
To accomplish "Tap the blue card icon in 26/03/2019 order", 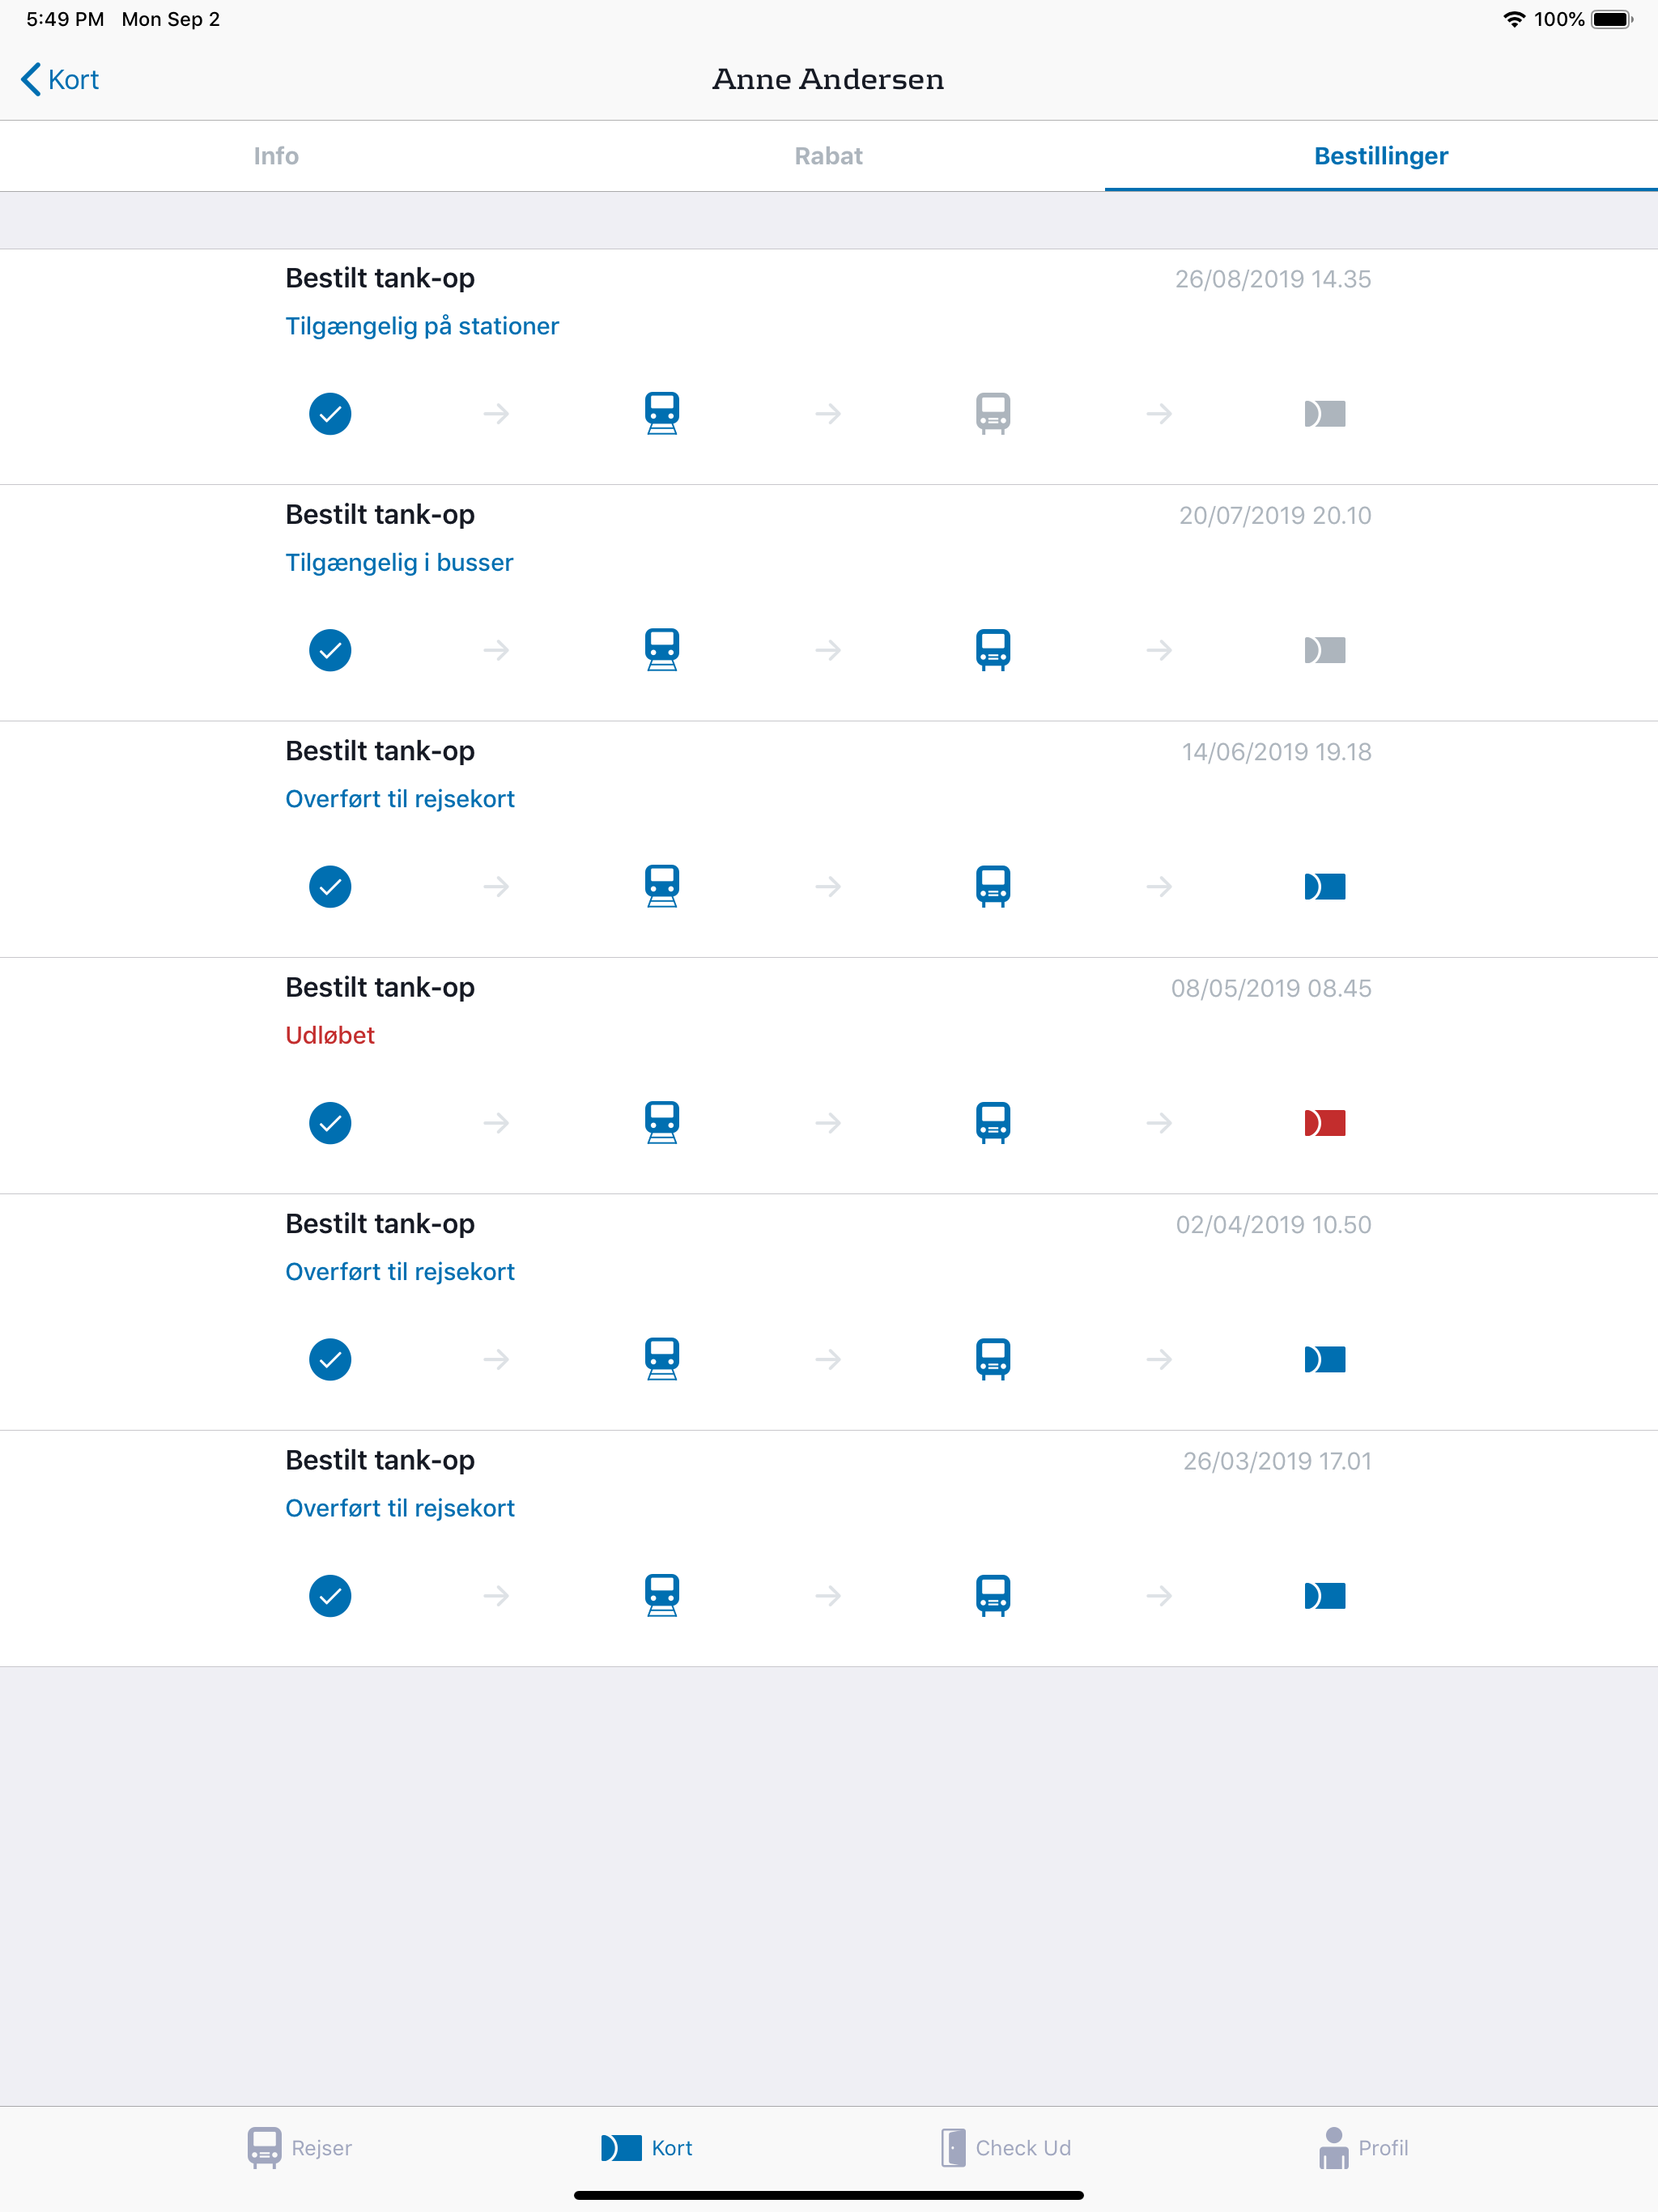I will click(1325, 1596).
